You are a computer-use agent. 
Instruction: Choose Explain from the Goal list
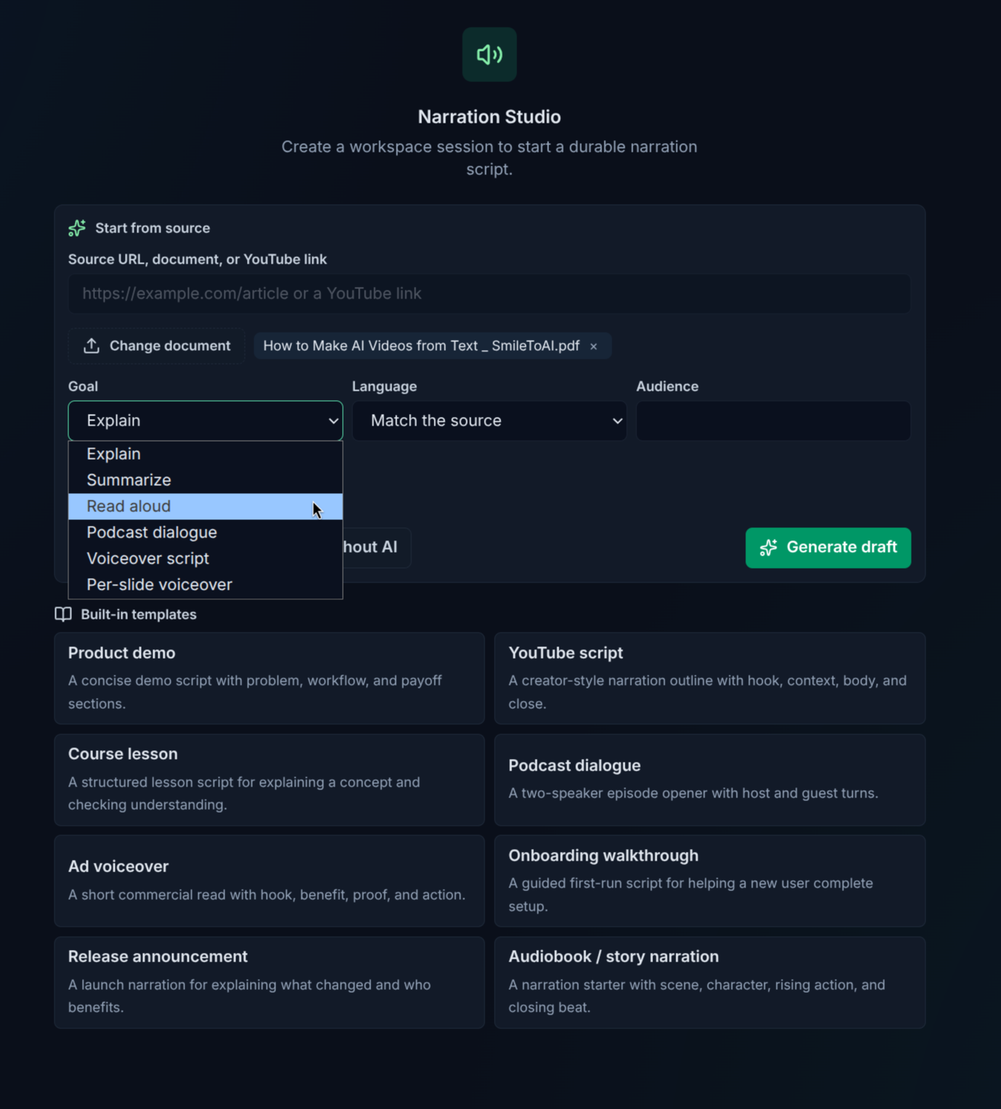pos(206,454)
